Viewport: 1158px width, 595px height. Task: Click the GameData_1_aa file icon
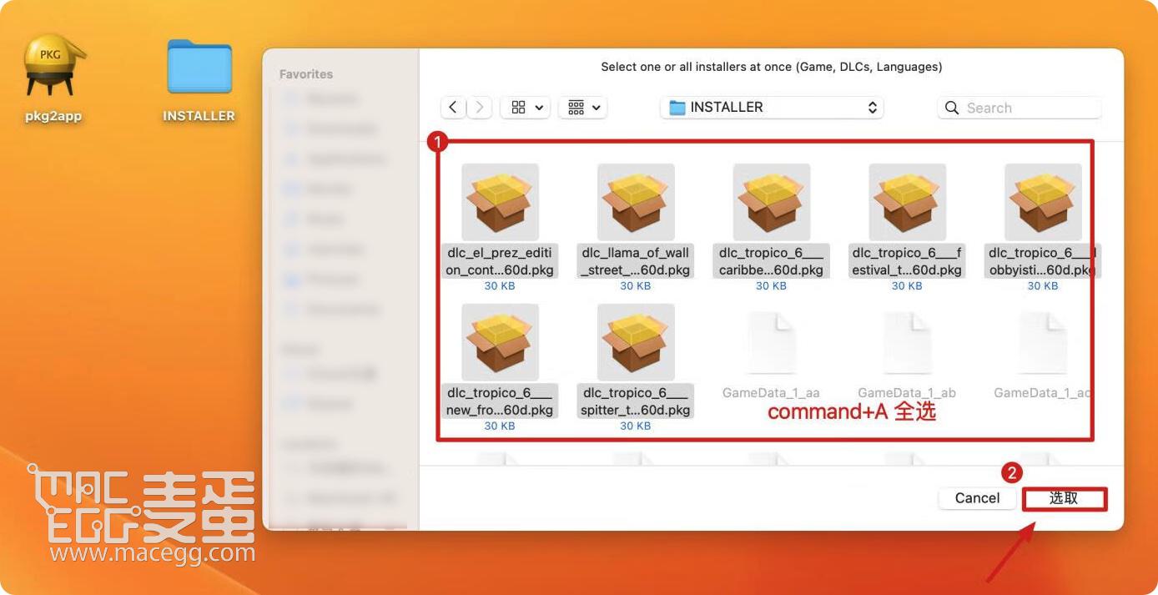tap(772, 342)
